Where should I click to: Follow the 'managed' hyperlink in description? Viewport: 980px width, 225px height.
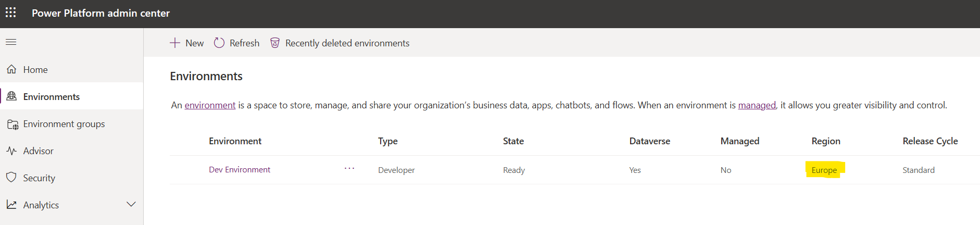tap(757, 105)
